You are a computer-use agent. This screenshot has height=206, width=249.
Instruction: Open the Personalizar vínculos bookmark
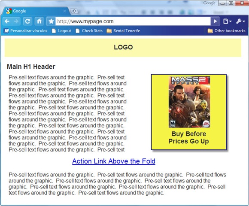(x=26, y=31)
